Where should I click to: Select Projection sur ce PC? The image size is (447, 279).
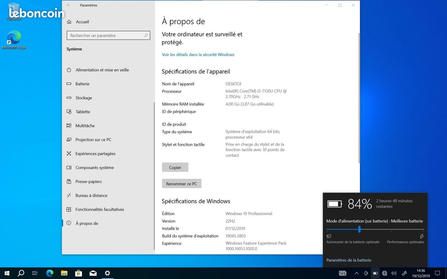[x=93, y=140]
